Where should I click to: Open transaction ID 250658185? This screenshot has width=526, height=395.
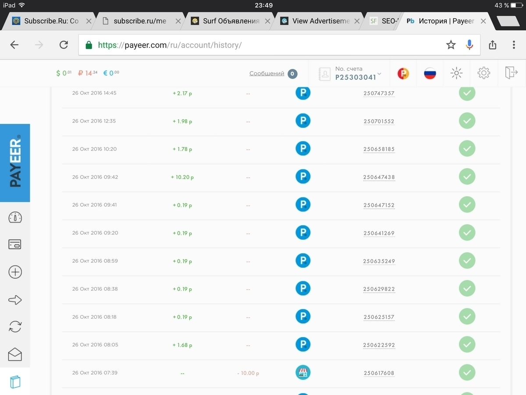click(379, 149)
